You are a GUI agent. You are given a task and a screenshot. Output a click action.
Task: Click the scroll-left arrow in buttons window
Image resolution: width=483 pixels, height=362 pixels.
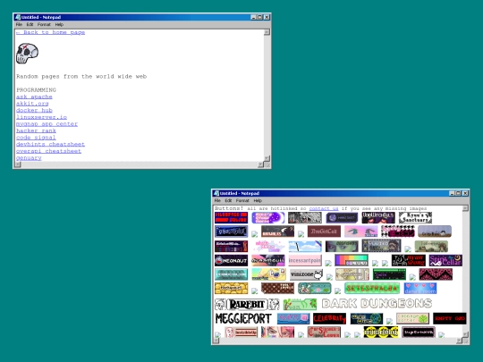pyautogui.click(x=216, y=341)
